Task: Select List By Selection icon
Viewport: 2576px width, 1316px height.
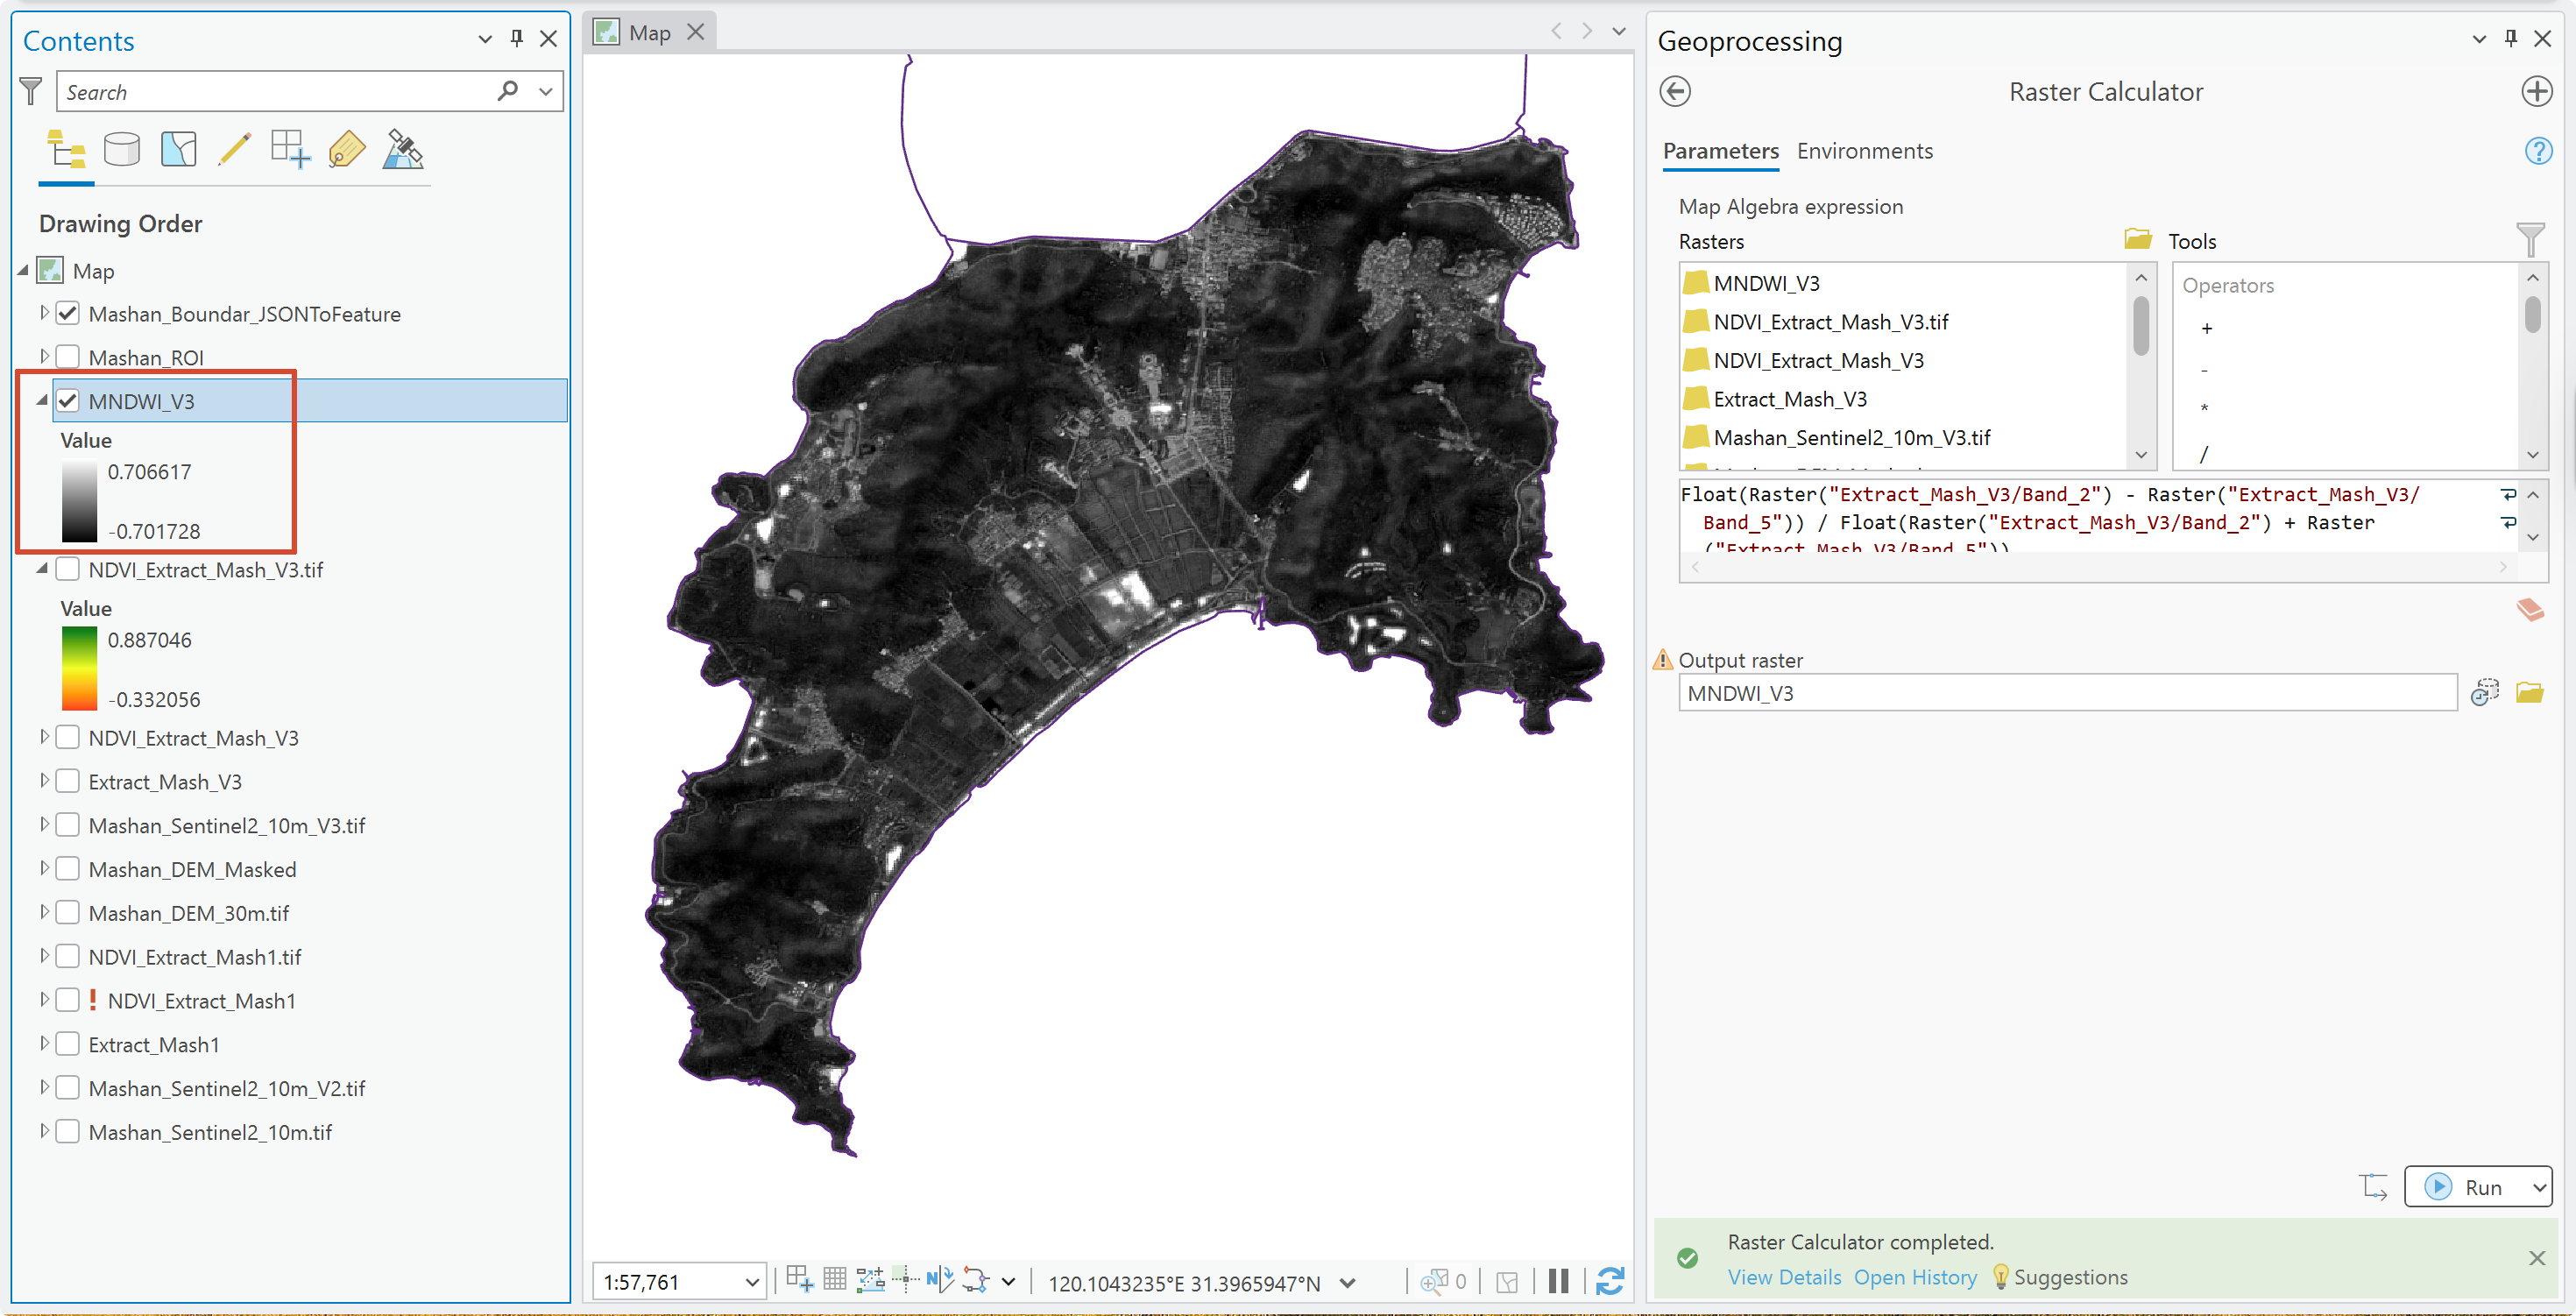Action: [x=178, y=150]
